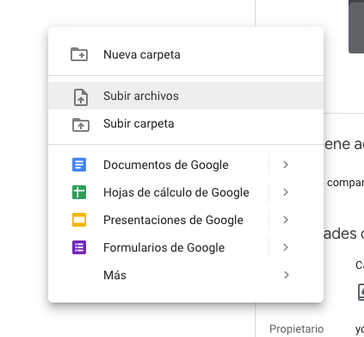Open the Más menu entry

click(186, 275)
